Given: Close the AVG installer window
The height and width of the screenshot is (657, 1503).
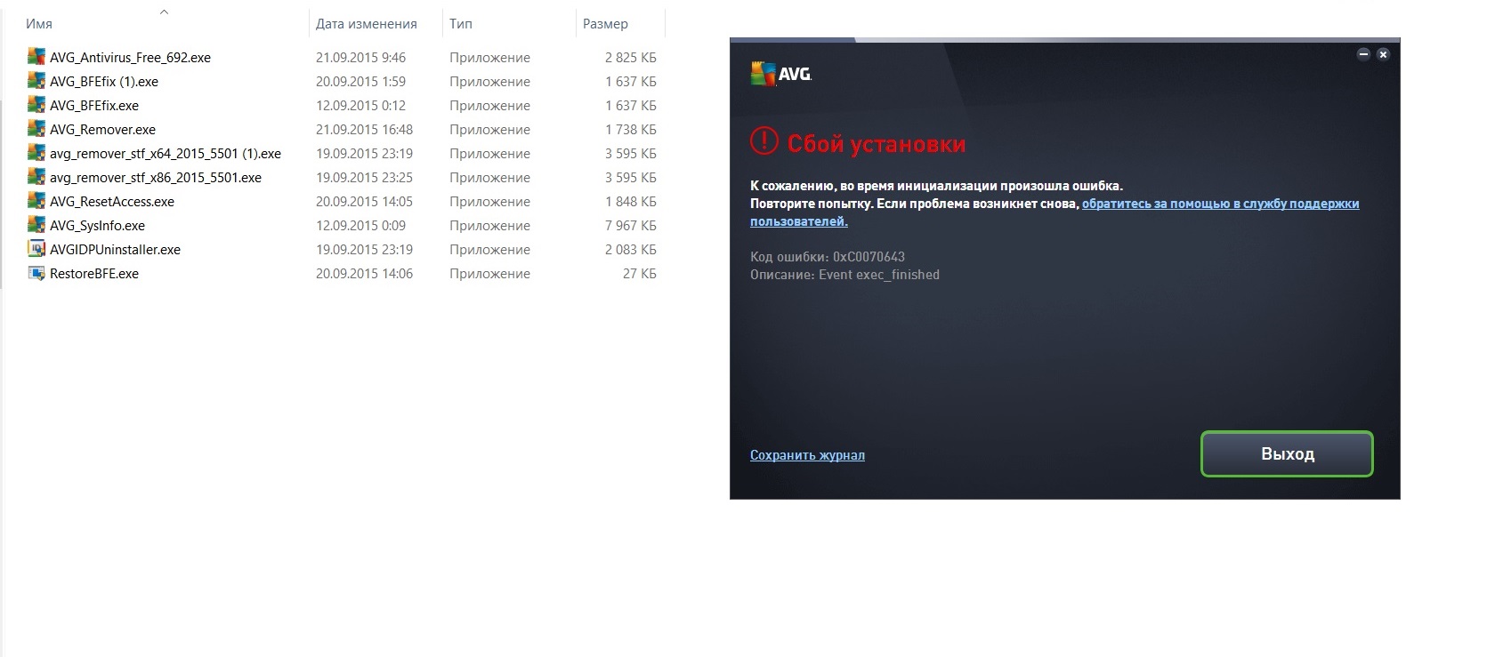Looking at the screenshot, I should [x=1383, y=54].
